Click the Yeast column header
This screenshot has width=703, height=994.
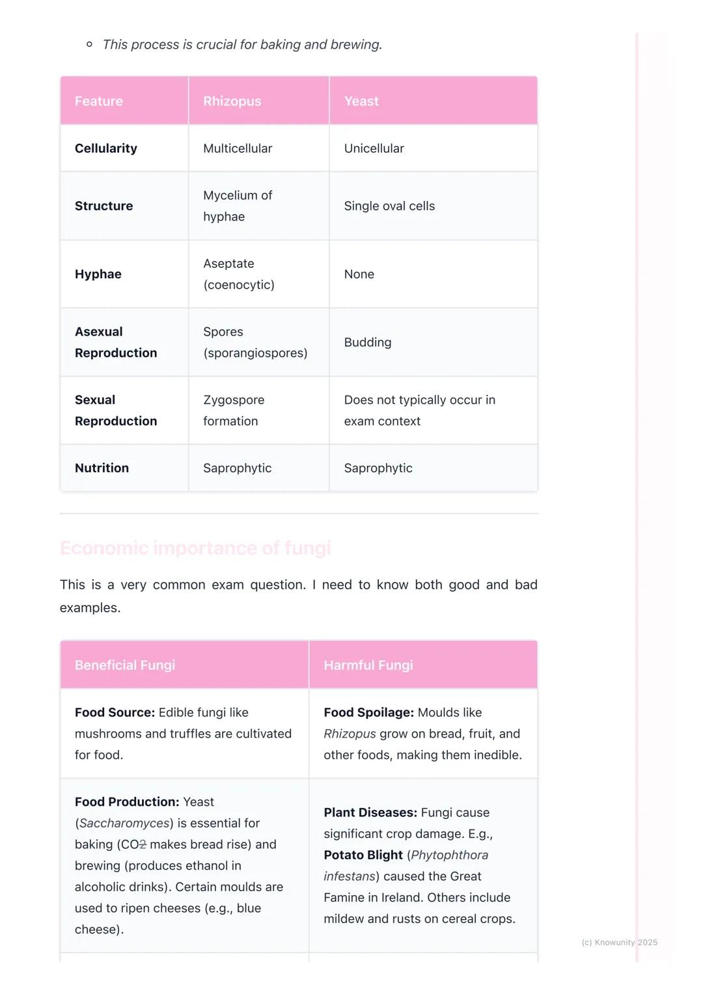361,101
